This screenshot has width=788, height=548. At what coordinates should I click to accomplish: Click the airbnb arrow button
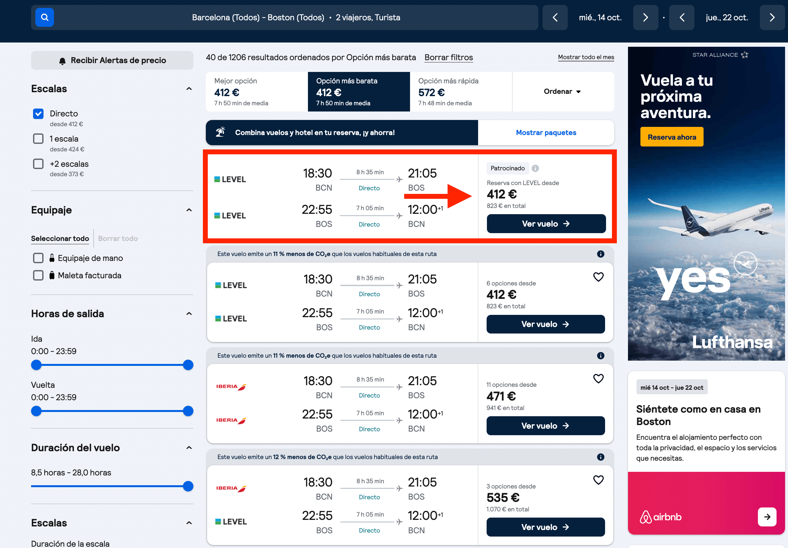(767, 517)
